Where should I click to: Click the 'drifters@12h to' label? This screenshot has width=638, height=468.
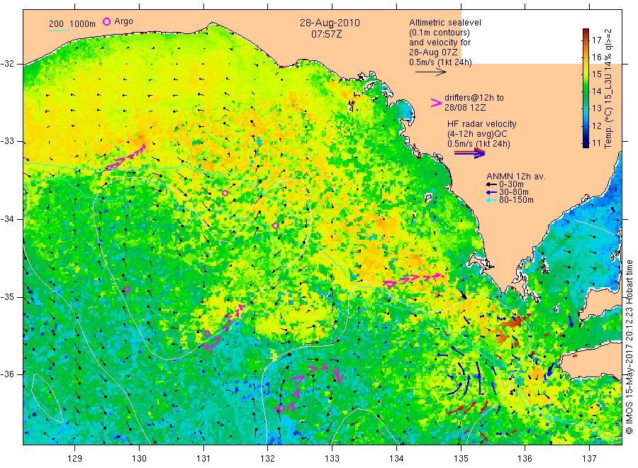474,98
